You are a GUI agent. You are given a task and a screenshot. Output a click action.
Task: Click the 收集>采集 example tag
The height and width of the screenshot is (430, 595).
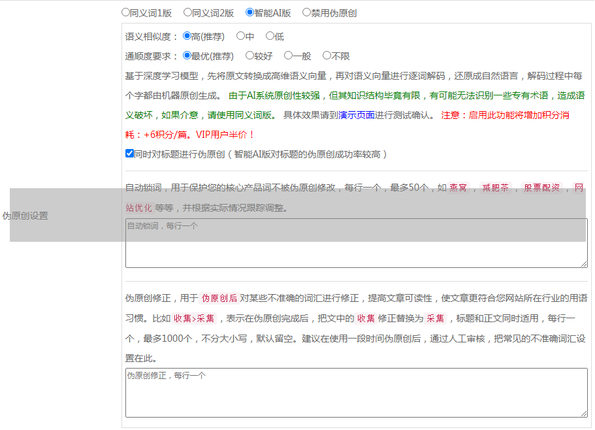click(x=194, y=319)
